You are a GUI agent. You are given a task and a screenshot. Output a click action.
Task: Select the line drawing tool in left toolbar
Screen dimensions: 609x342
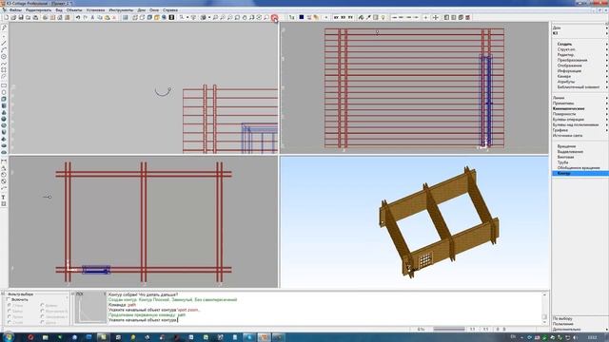(x=4, y=43)
